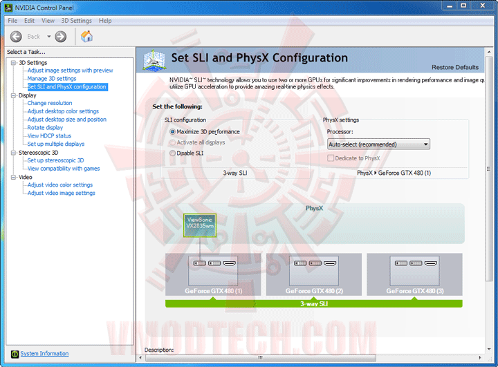
Task: Click the vertical scrollbar thumb
Action: pos(489,168)
